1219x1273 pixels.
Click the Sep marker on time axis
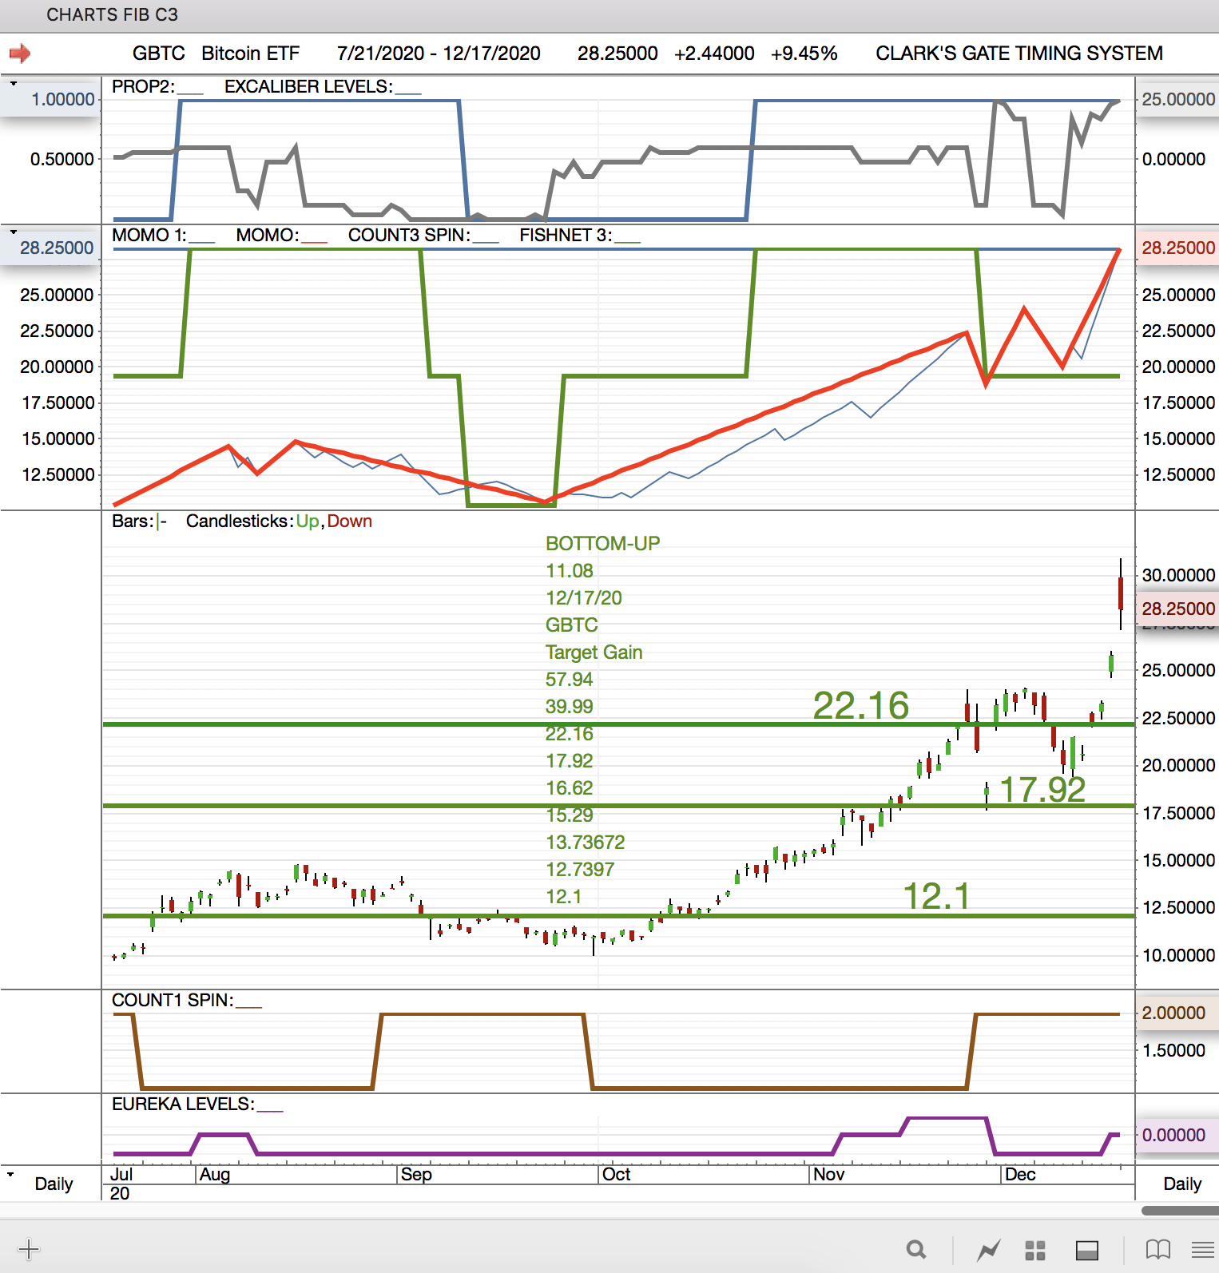(416, 1175)
